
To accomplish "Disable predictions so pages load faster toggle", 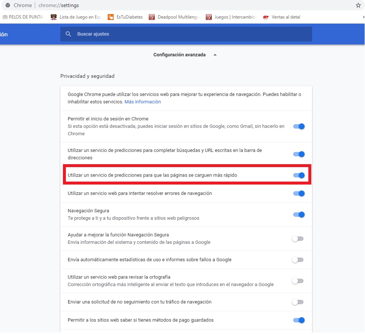I will point(299,175).
